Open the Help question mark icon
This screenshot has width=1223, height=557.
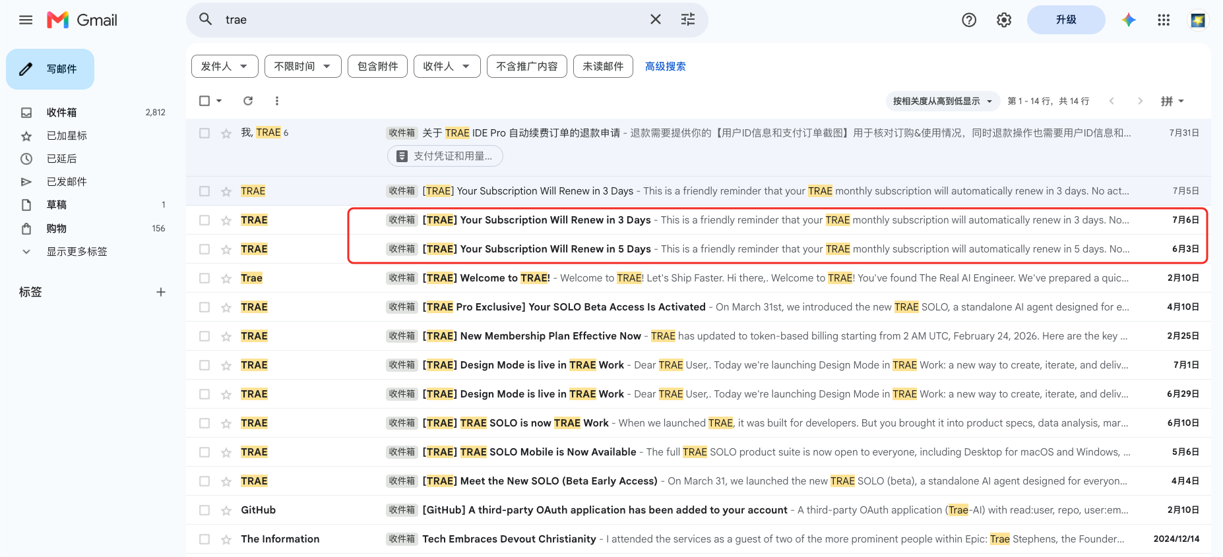pos(969,20)
